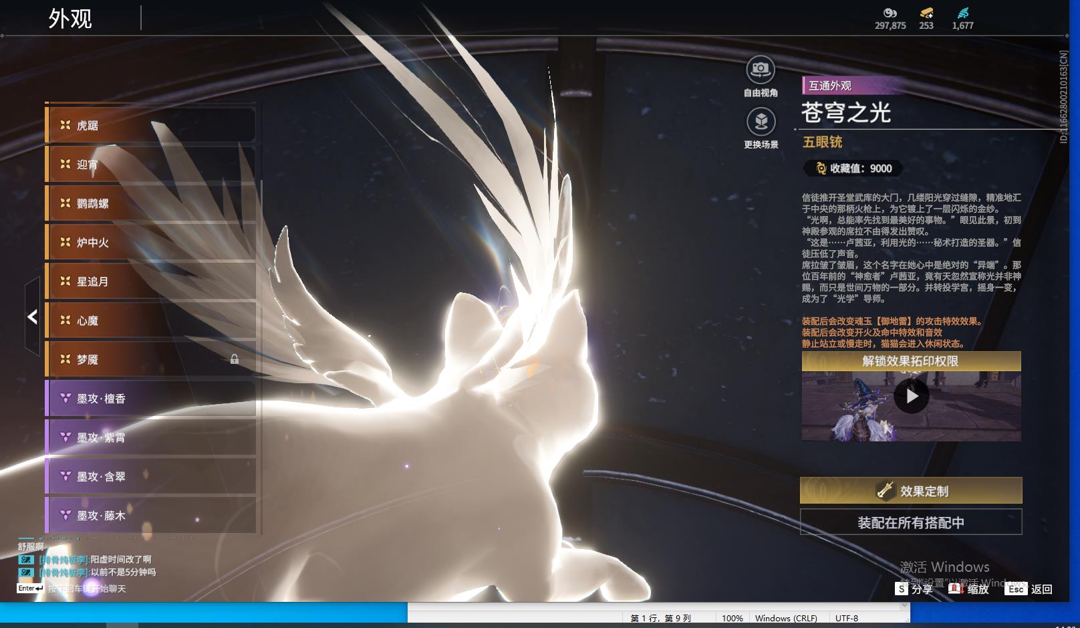Image resolution: width=1080 pixels, height=628 pixels.
Task: Click the blue feather currency icon
Action: click(x=963, y=13)
